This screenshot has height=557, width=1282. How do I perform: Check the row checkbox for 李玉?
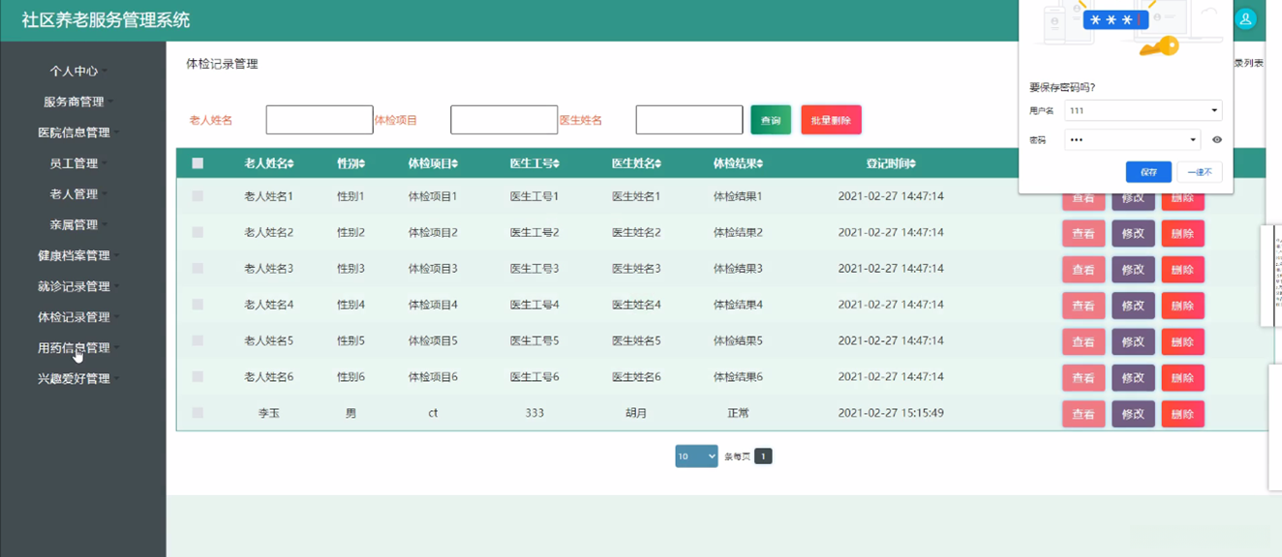198,413
